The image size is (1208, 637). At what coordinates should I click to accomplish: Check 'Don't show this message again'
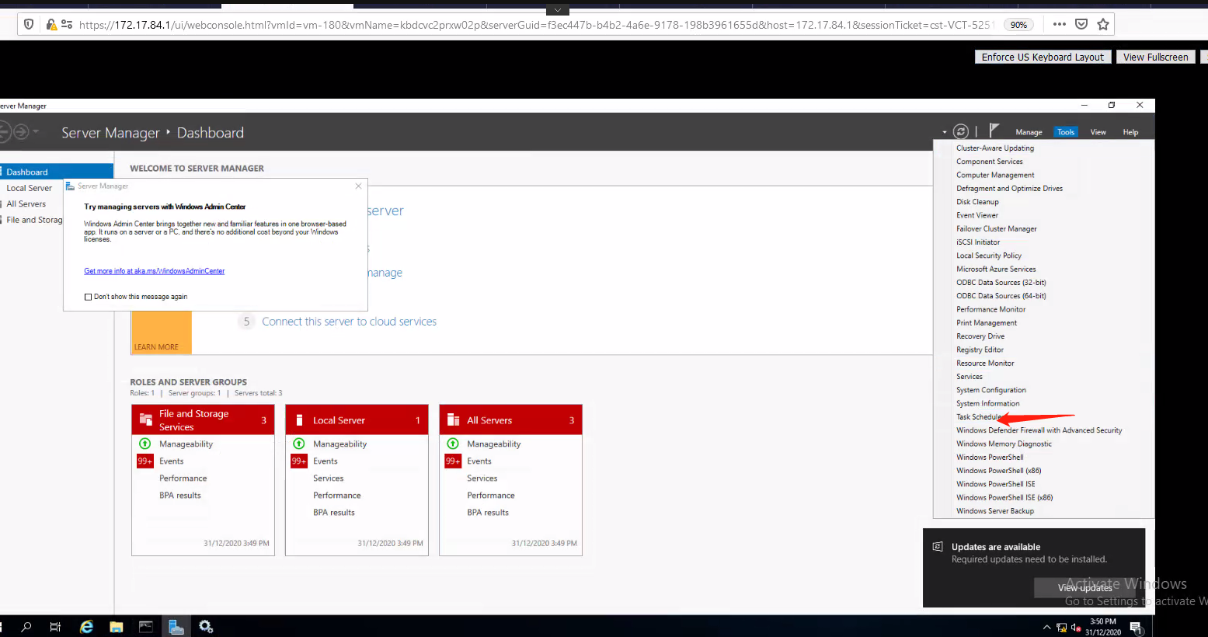pyautogui.click(x=88, y=297)
